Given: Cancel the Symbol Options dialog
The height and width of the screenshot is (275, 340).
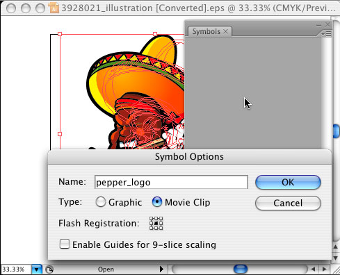Looking at the screenshot, I should click(288, 203).
